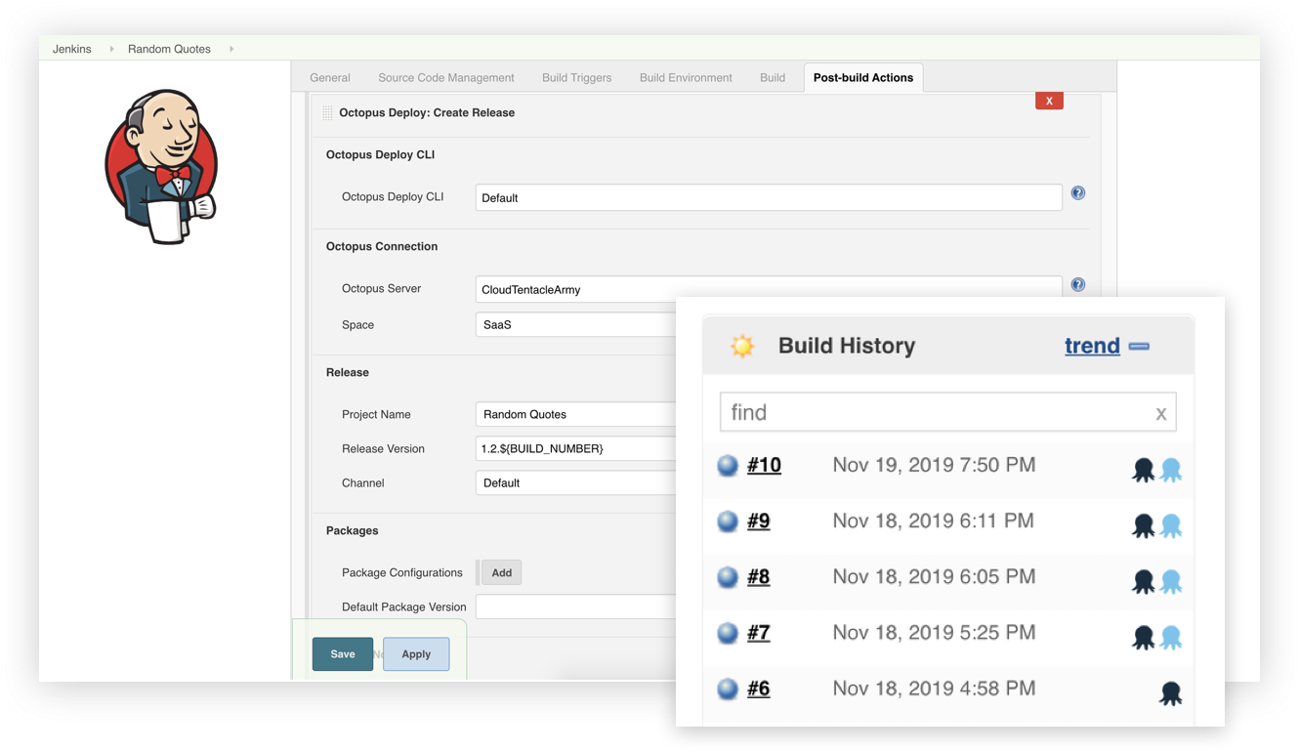
Task: Open the Octopus Server dropdown
Action: [x=769, y=289]
